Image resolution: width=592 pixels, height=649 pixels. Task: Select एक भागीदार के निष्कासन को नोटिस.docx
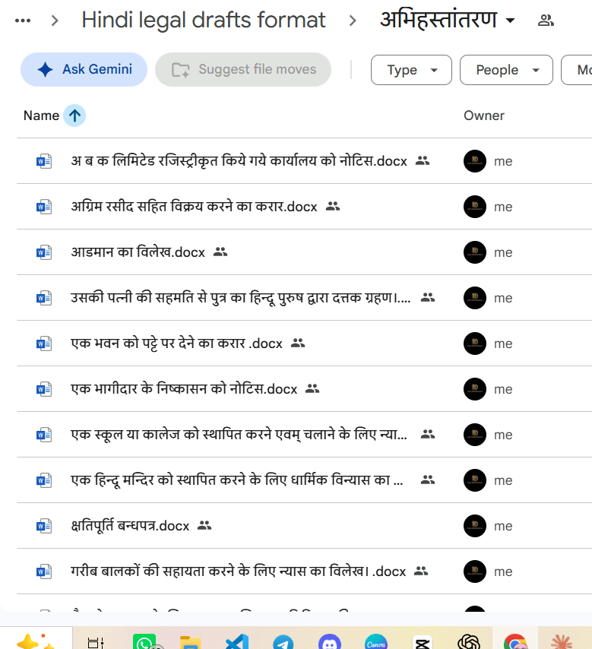(184, 389)
